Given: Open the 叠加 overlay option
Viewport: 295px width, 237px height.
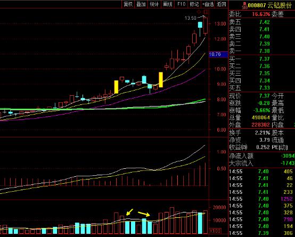Looking at the screenshot, I should [141, 4].
